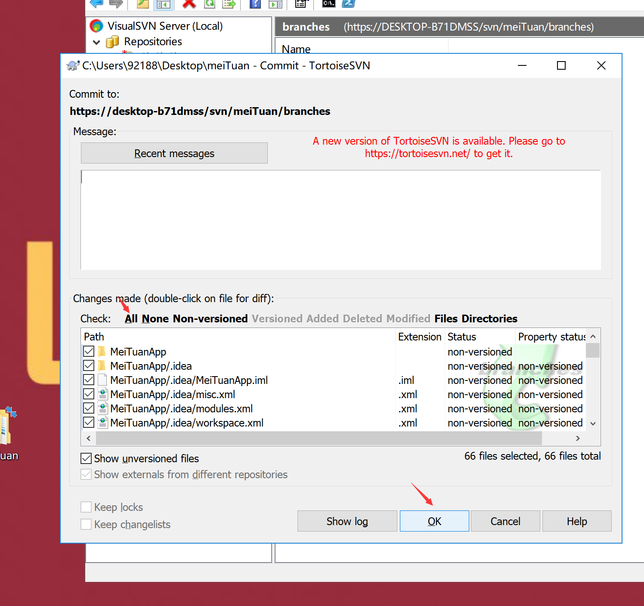Click the back navigation arrow icon

(96, 4)
